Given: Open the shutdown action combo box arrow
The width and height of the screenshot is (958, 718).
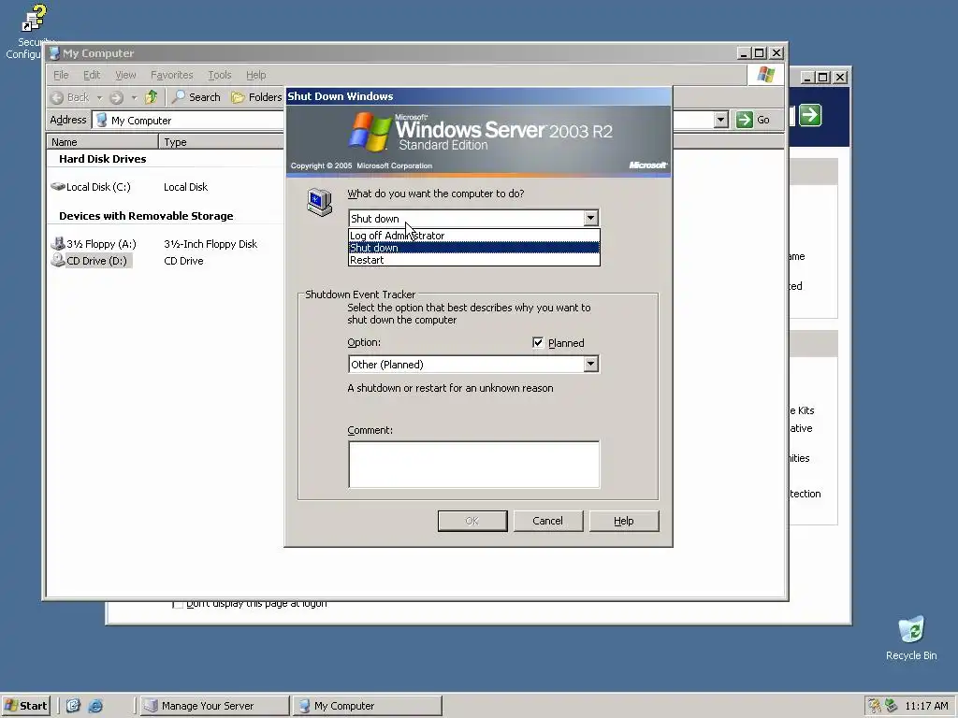Looking at the screenshot, I should click(x=590, y=218).
